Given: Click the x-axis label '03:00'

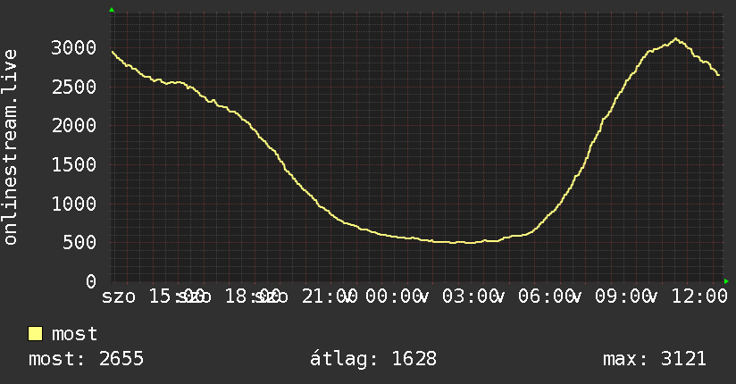Looking at the screenshot, I should pos(471,296).
